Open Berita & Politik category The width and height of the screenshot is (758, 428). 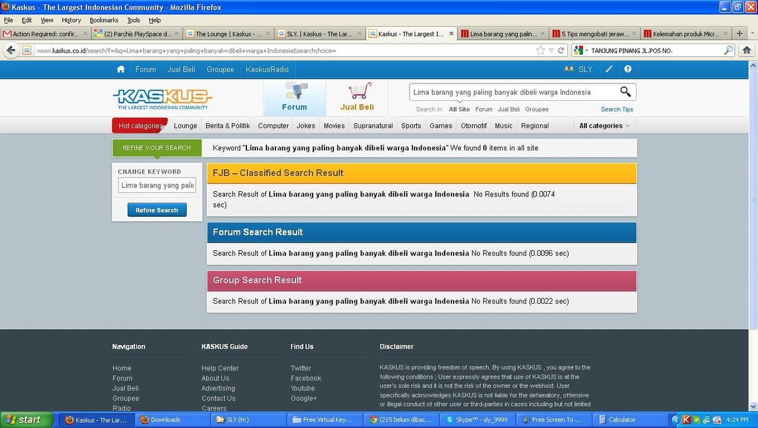[x=228, y=125]
